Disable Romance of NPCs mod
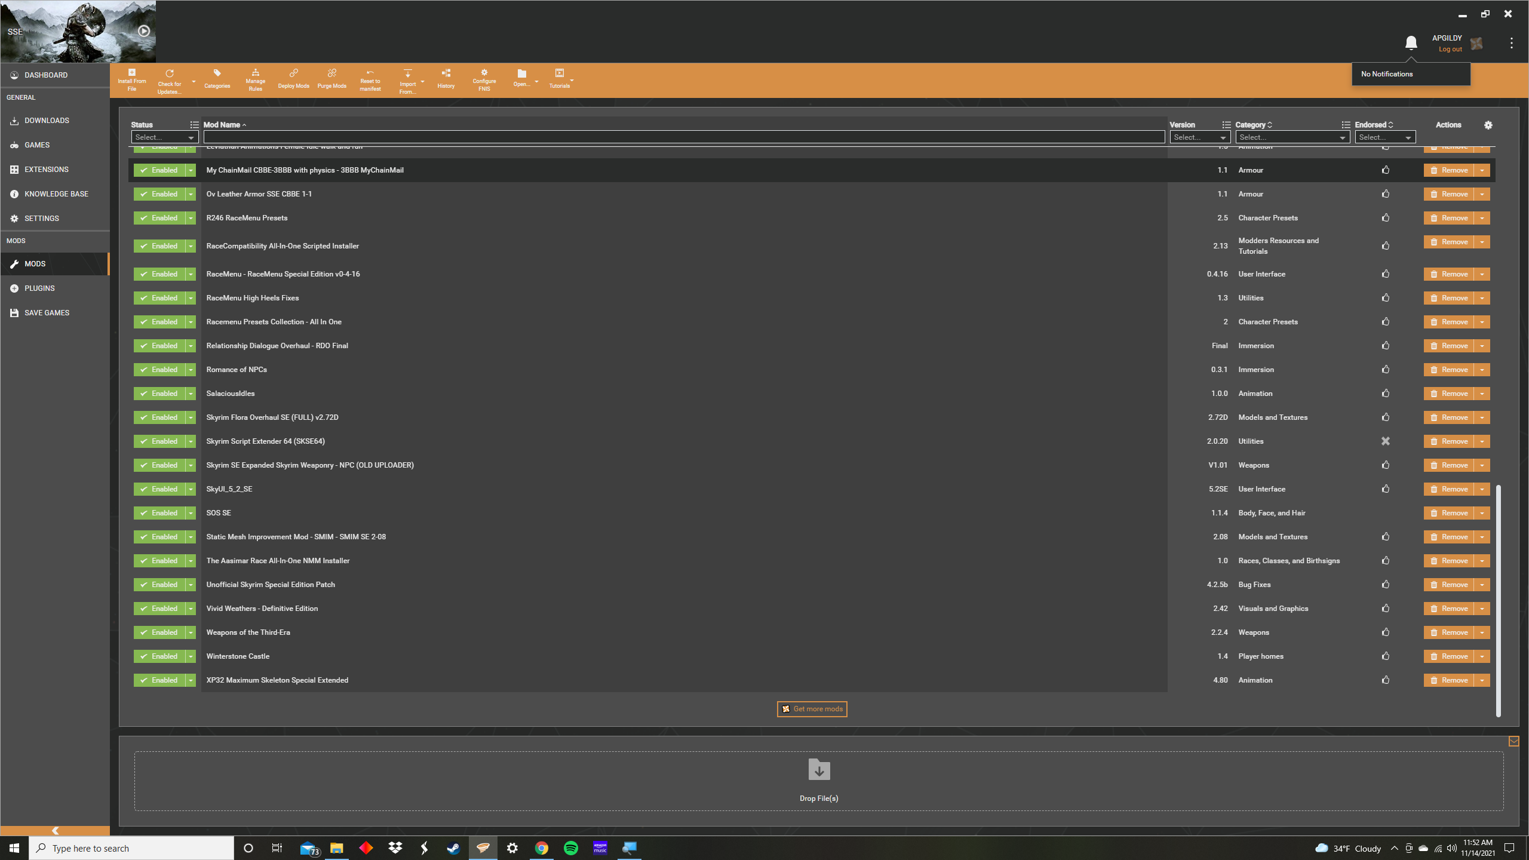Image resolution: width=1529 pixels, height=860 pixels. tap(159, 369)
